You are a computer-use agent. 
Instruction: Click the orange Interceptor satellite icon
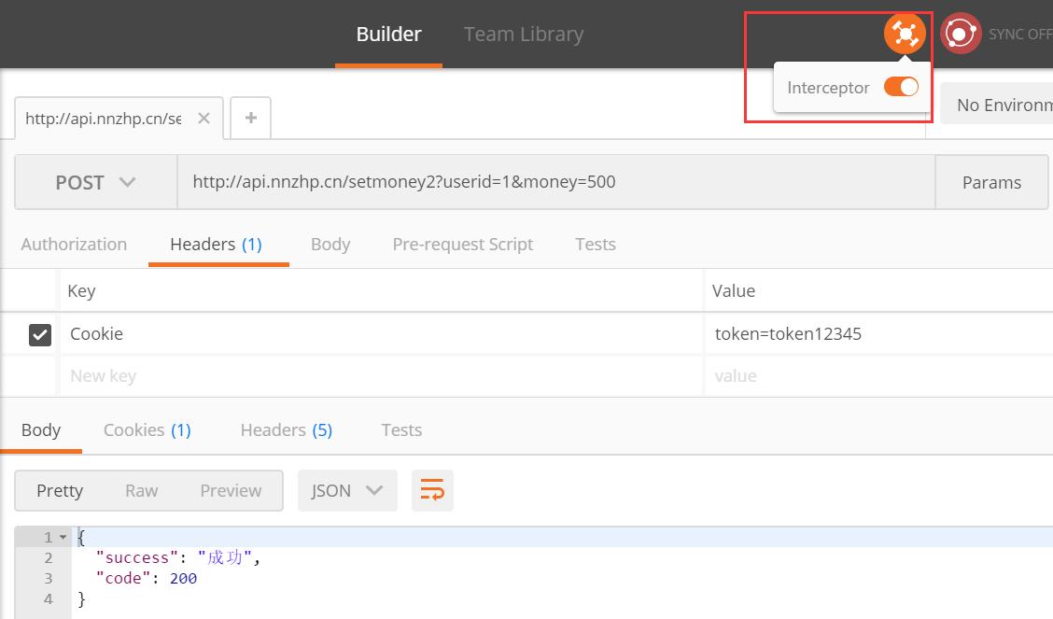tap(905, 34)
